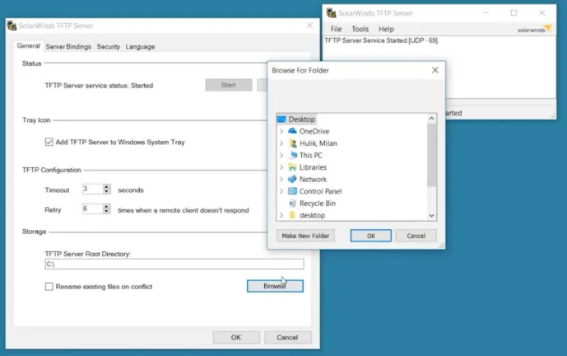Click the OneDrive cloud icon
The width and height of the screenshot is (567, 356).
pos(292,131)
